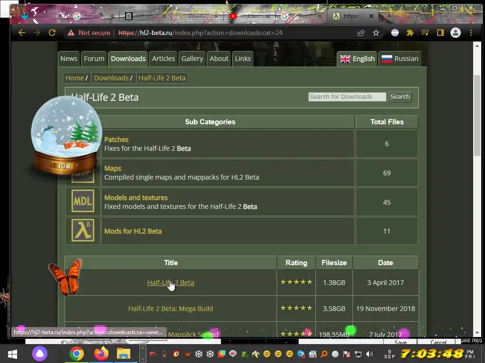Click the five-star rating of Mega Build
The width and height of the screenshot is (485, 363).
[296, 308]
